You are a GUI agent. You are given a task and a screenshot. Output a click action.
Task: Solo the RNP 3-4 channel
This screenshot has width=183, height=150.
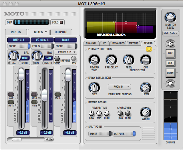pos(11,94)
